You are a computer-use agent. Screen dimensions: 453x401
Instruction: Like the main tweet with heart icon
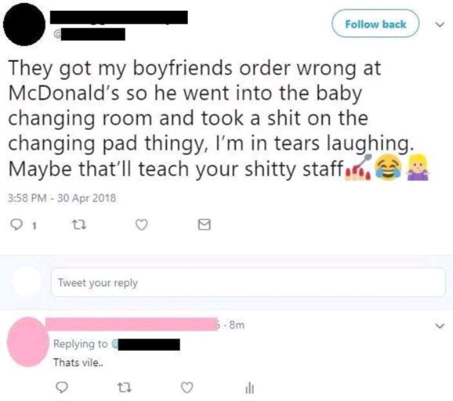click(142, 225)
